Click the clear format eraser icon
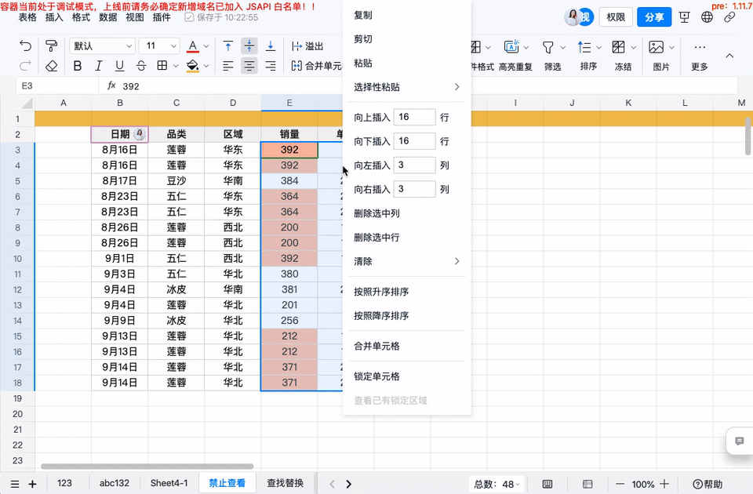 click(50, 67)
